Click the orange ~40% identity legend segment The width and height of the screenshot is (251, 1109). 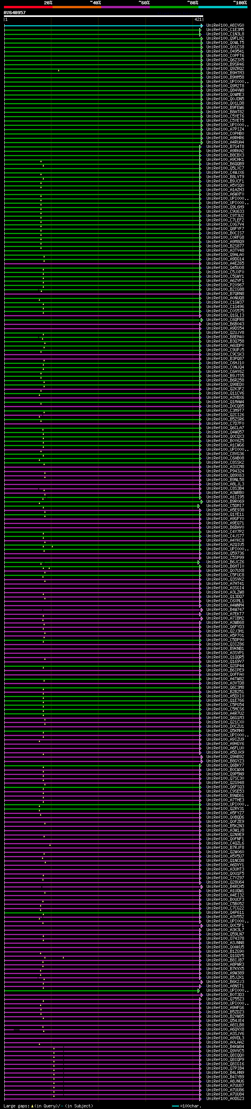click(77, 7)
